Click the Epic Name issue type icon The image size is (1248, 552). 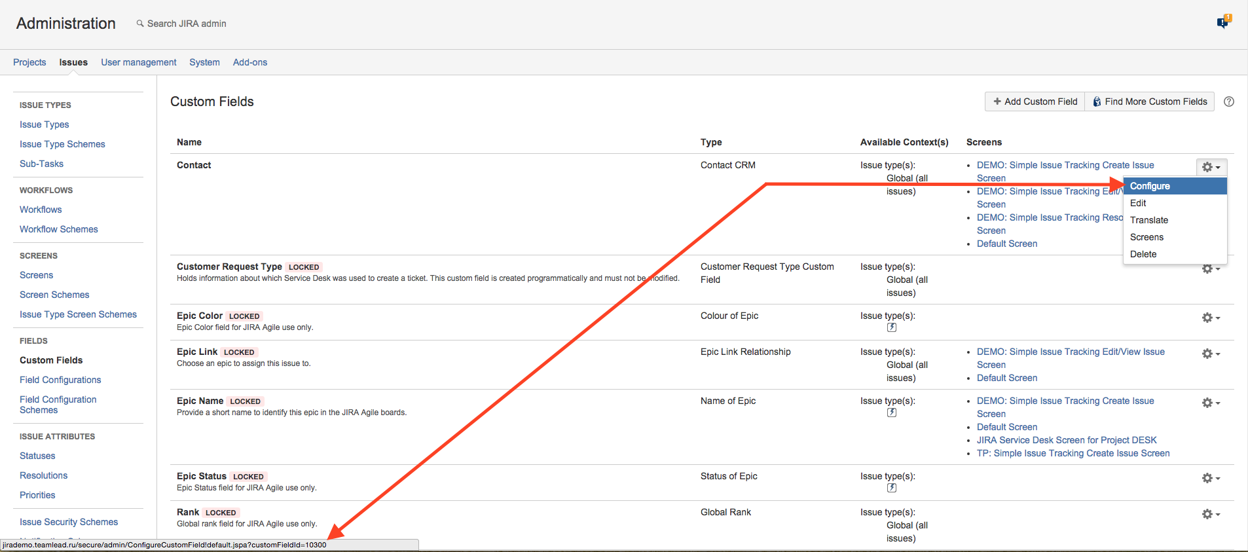tap(891, 413)
